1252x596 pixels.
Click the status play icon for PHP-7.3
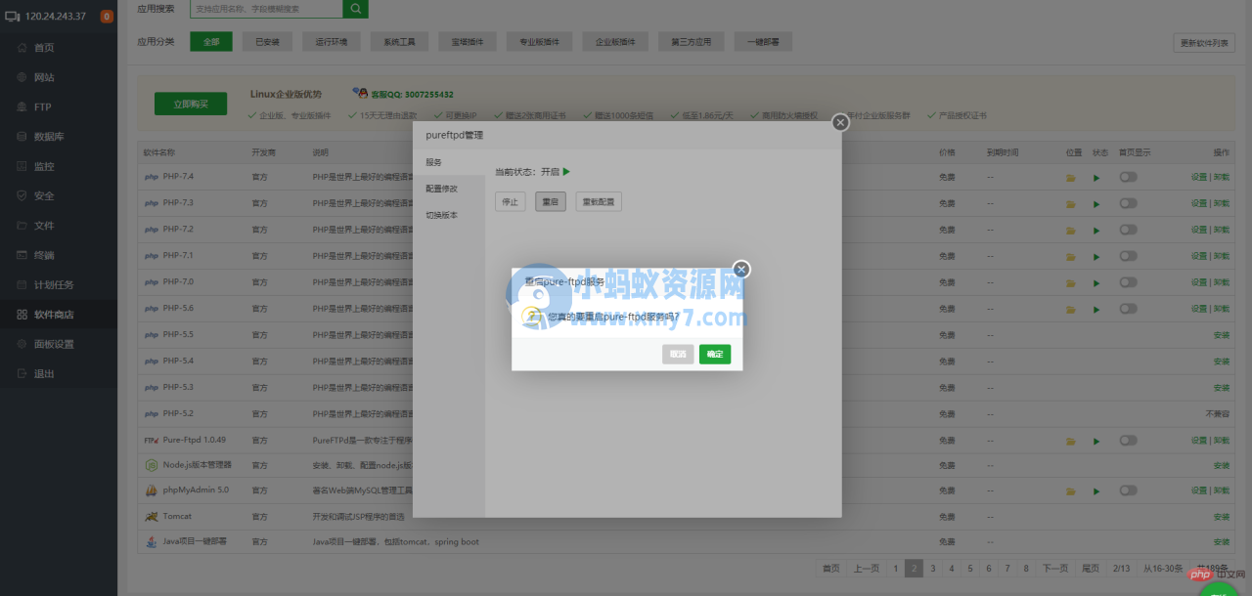(1096, 203)
